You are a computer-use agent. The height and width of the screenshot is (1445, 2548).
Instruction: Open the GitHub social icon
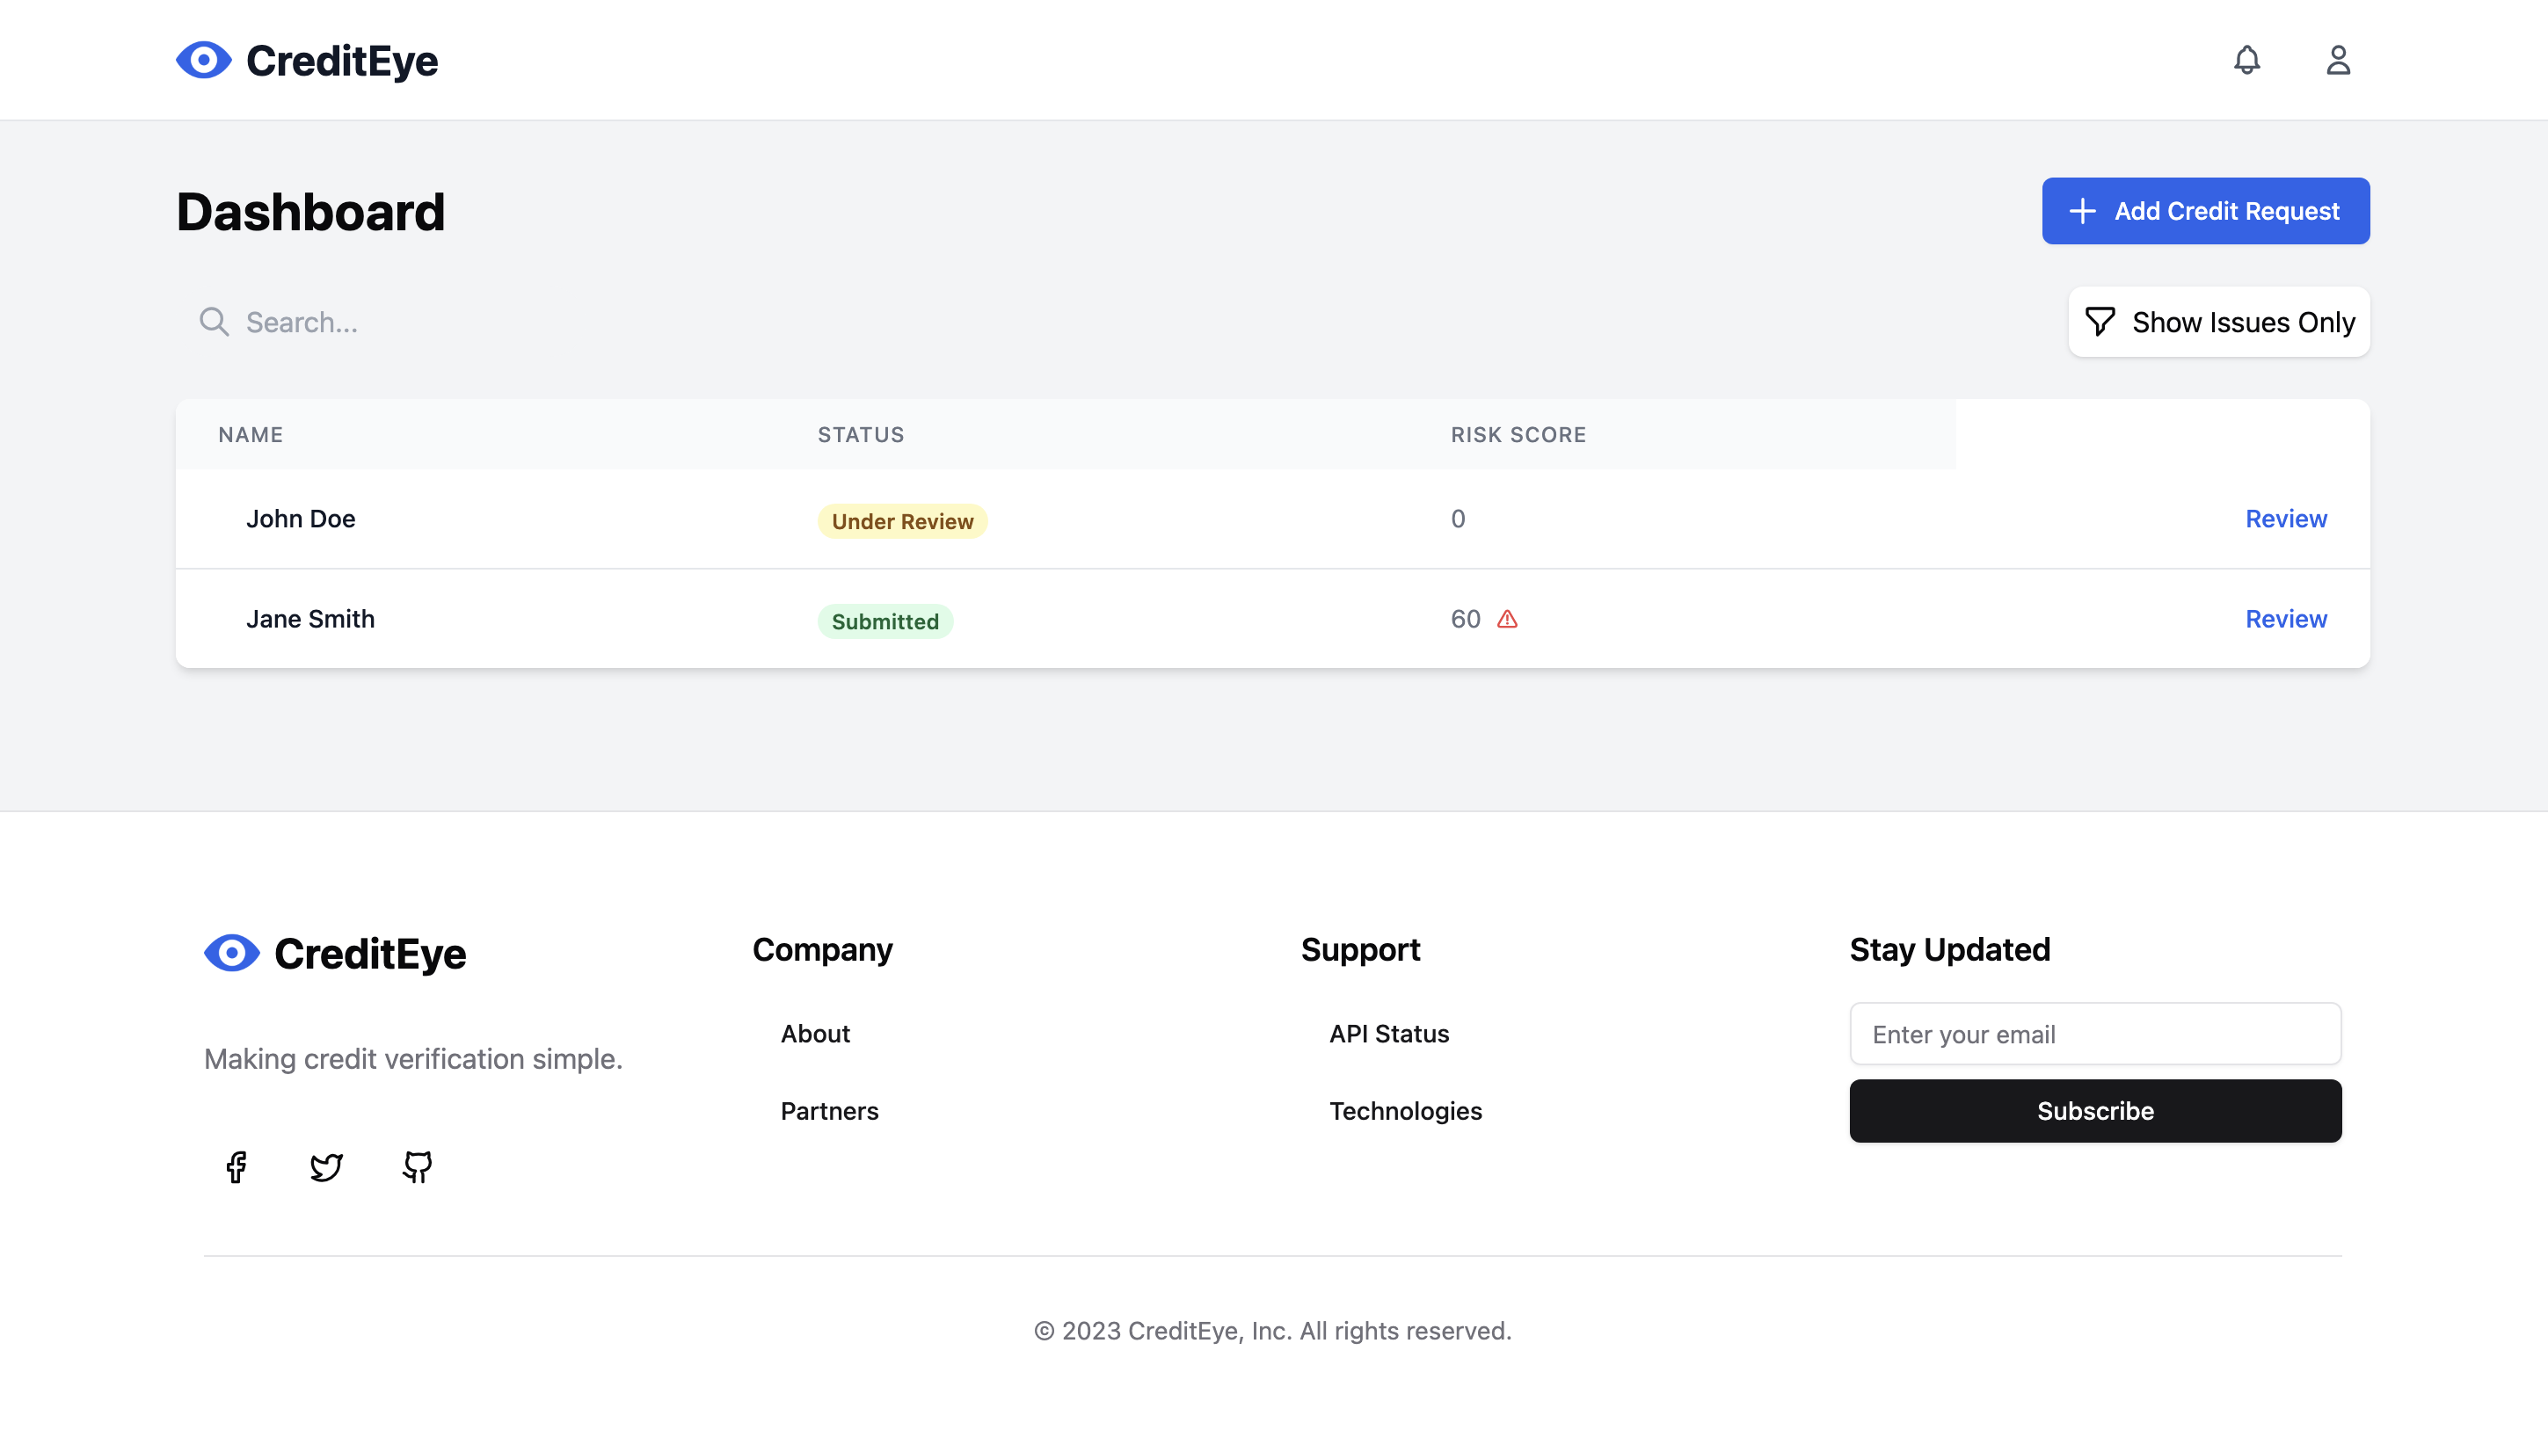click(417, 1166)
